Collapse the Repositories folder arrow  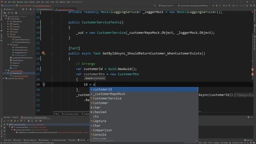coord(8,37)
